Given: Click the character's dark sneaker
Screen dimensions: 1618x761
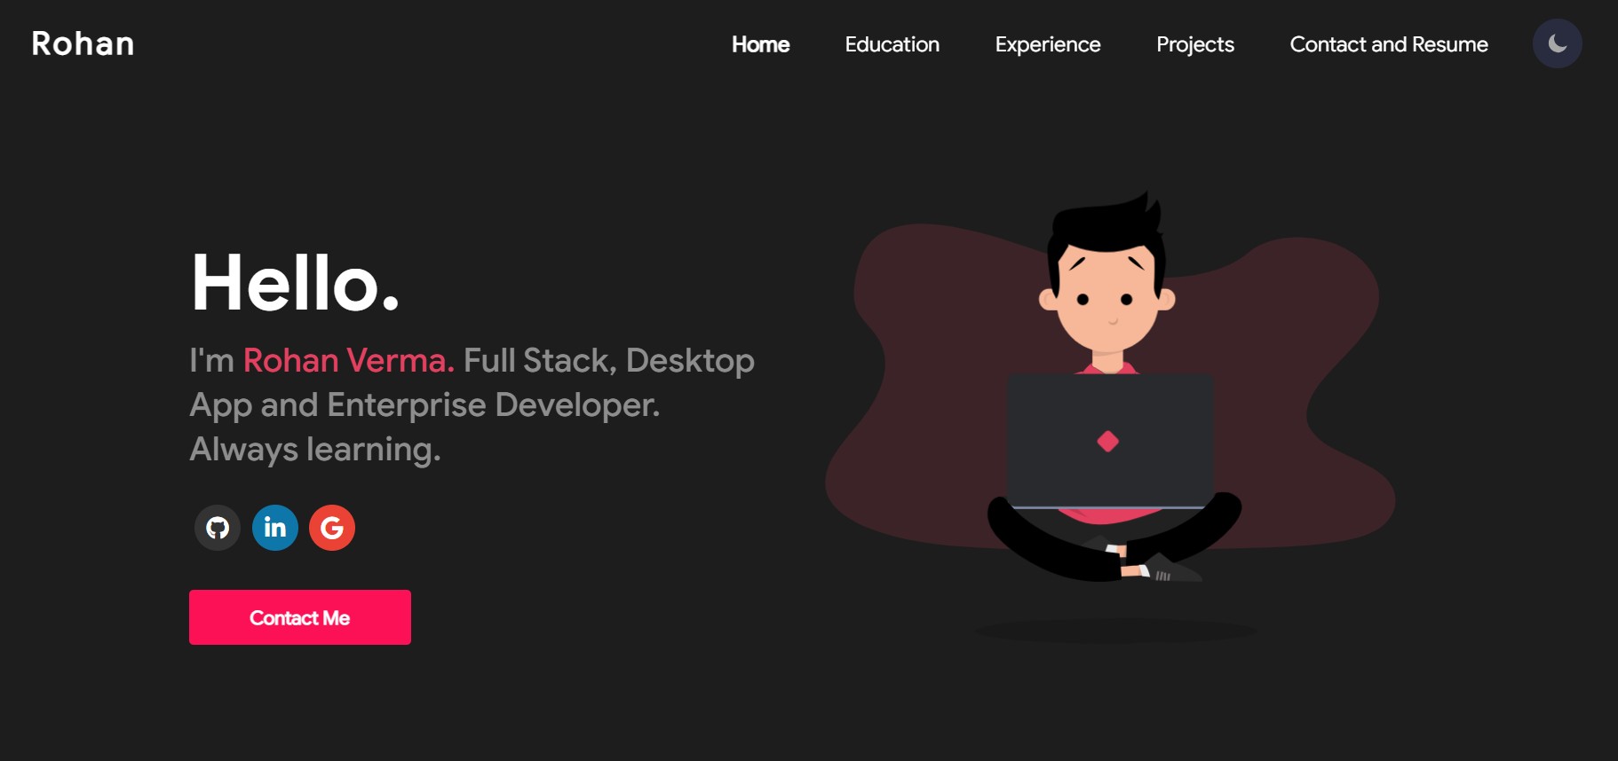Looking at the screenshot, I should click(1172, 570).
